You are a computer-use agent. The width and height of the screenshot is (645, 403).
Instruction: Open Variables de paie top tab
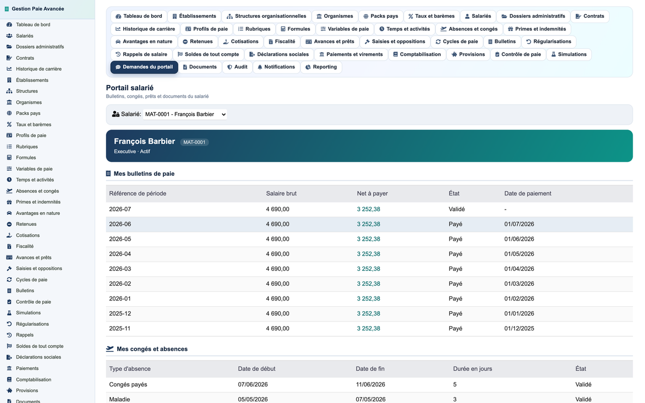pyautogui.click(x=345, y=29)
